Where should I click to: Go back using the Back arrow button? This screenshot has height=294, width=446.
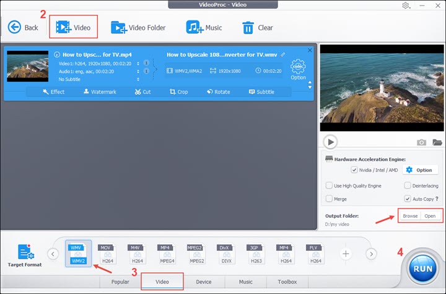pos(23,28)
